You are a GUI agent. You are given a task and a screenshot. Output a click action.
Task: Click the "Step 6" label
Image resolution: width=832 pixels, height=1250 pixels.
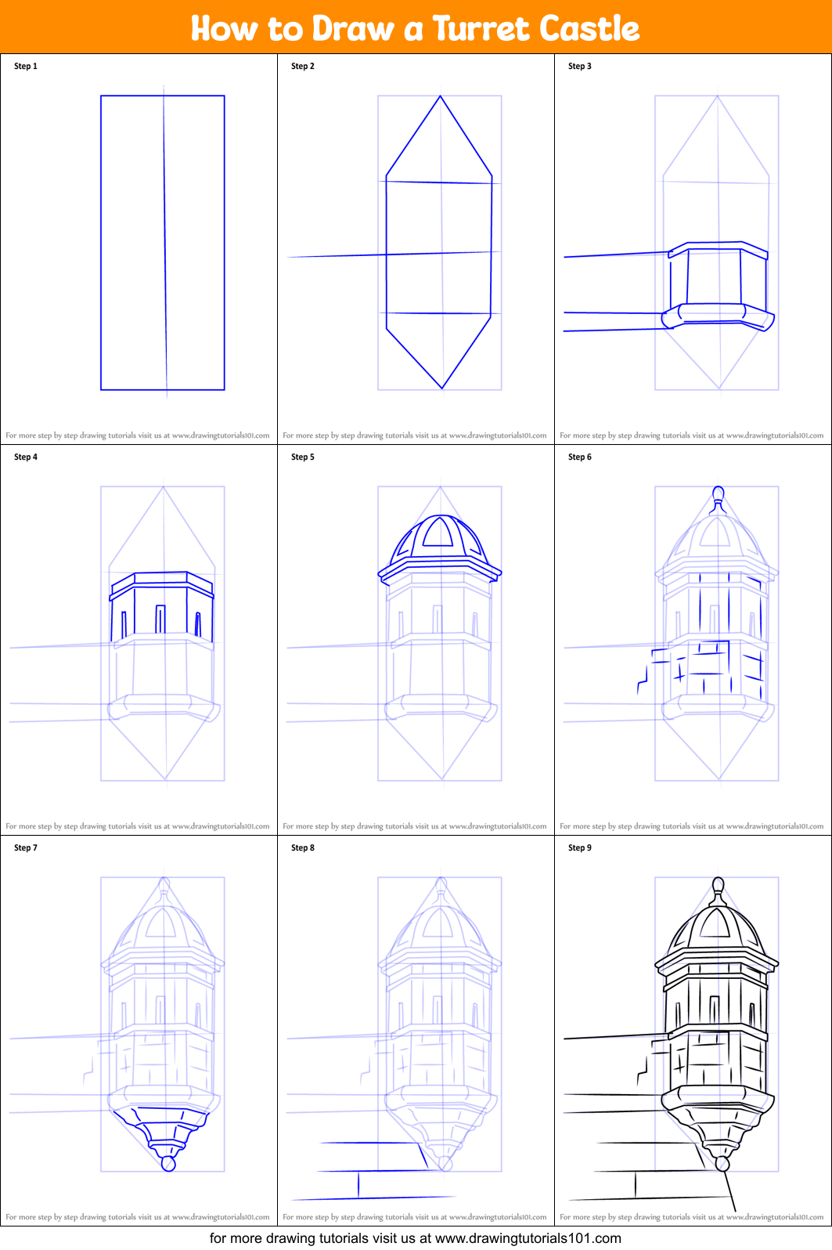click(580, 457)
